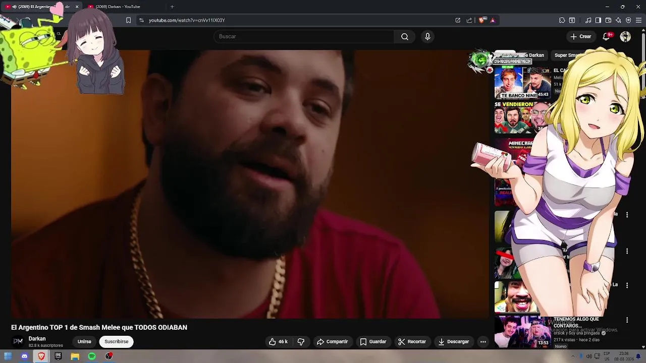Focus the Buscar search field
The width and height of the screenshot is (646, 363).
point(304,36)
